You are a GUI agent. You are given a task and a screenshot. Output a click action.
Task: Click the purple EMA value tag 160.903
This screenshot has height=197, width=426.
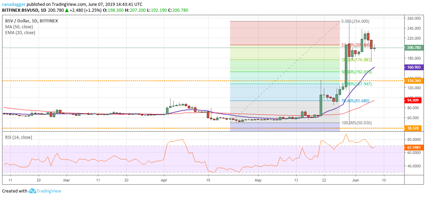[414, 68]
